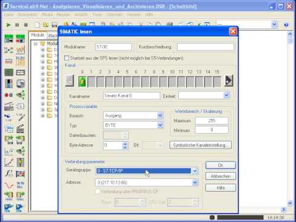The height and width of the screenshot is (222, 296).
Task: Enable Startzeit aus der SPS lesen checkbox
Action: (x=67, y=58)
